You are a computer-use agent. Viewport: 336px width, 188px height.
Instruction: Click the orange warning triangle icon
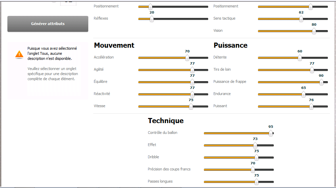(x=19, y=54)
